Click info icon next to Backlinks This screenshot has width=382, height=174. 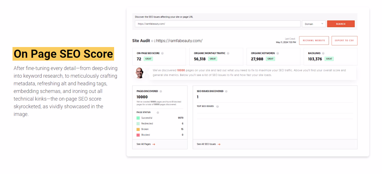tap(323, 53)
